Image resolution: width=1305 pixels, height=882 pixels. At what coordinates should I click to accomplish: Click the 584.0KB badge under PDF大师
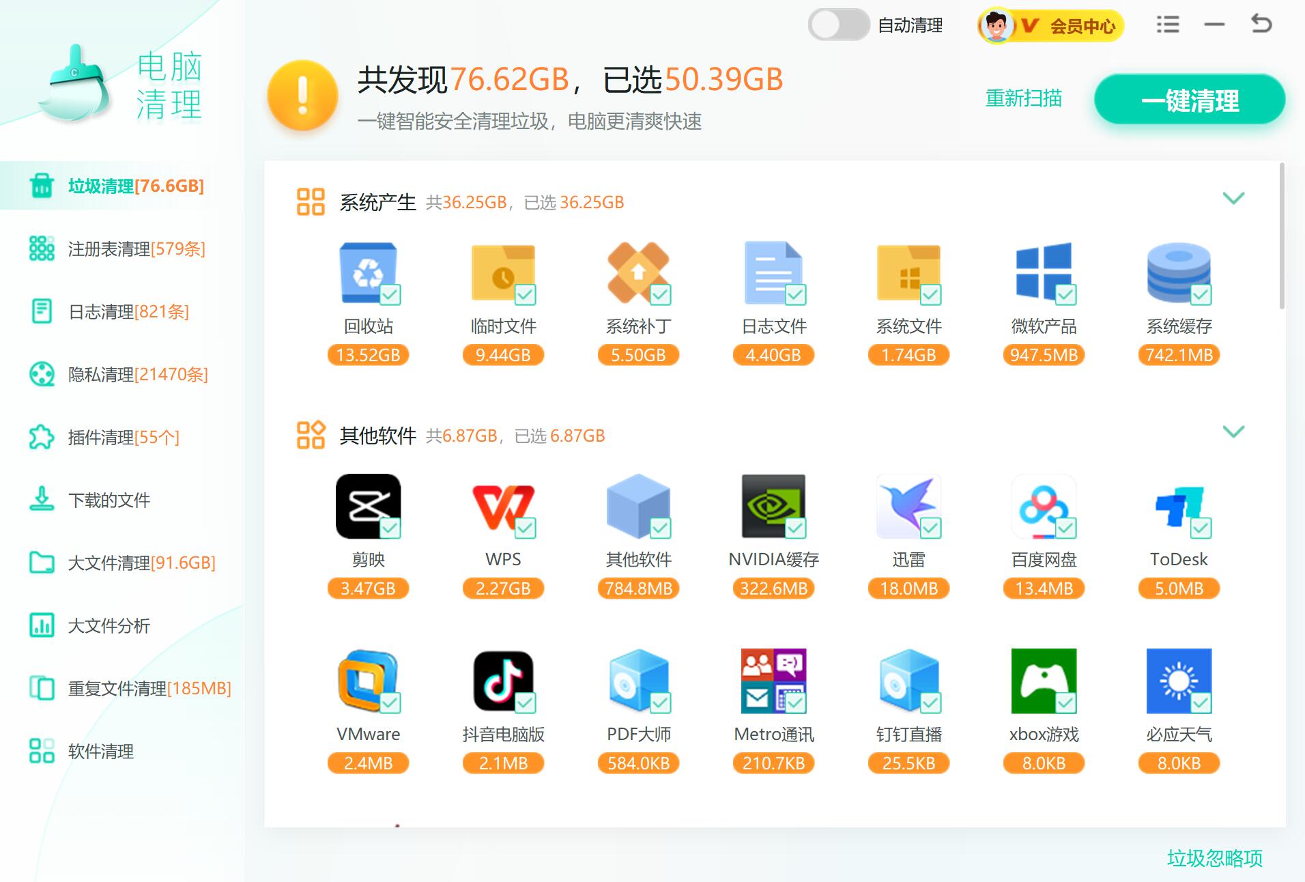click(x=638, y=763)
